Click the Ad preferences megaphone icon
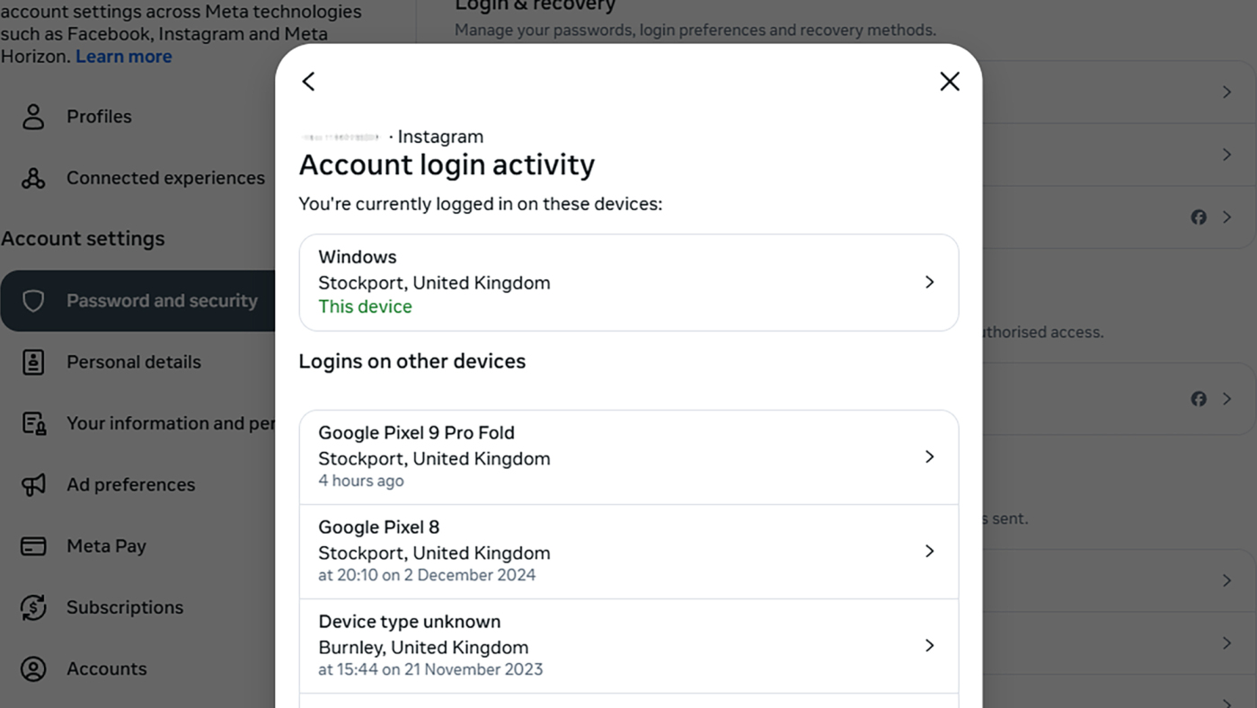 (33, 485)
